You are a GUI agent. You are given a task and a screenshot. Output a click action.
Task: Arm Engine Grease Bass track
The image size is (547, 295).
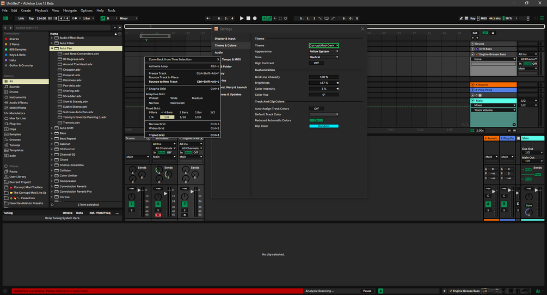185,215
